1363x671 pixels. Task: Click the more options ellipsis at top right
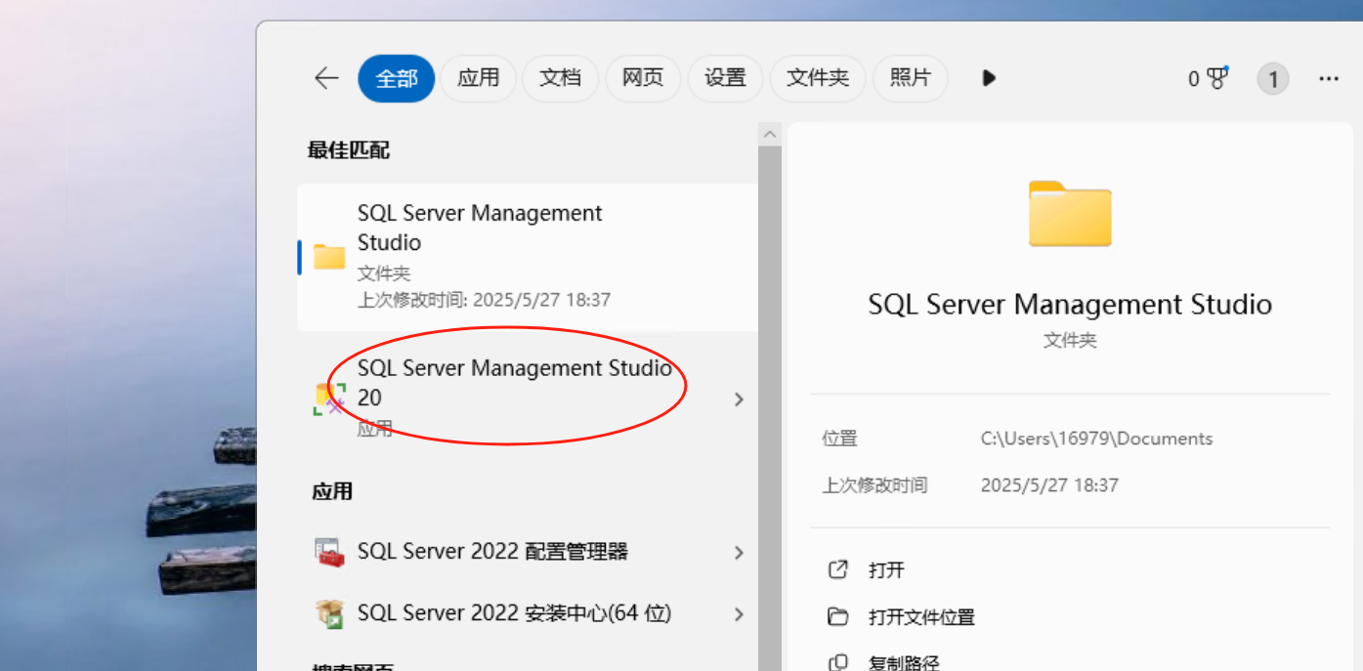pyautogui.click(x=1328, y=78)
